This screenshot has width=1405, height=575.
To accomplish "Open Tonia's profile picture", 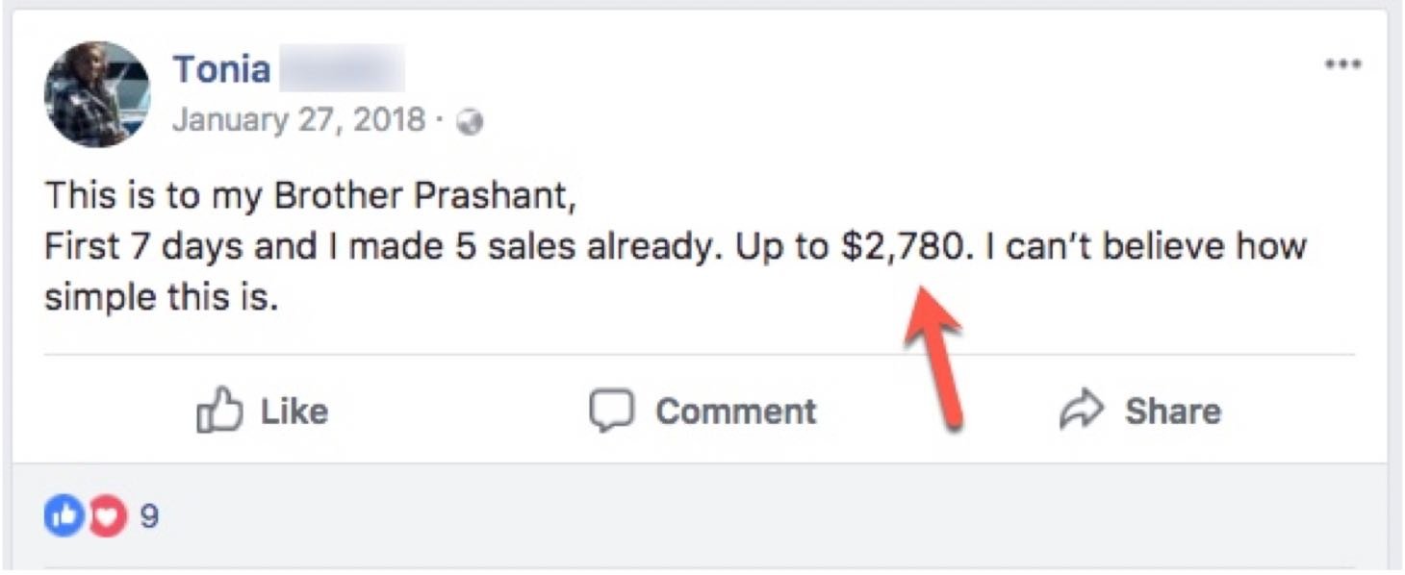I will coord(97,94).
